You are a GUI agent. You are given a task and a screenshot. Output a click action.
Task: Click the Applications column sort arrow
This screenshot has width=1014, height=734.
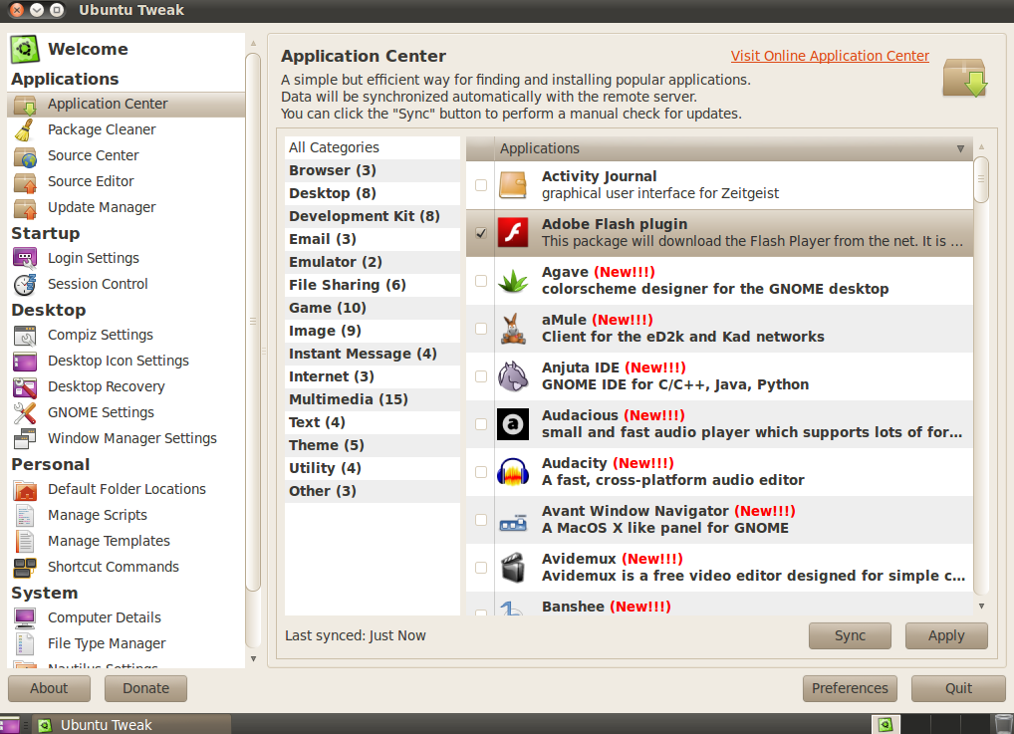click(x=960, y=148)
